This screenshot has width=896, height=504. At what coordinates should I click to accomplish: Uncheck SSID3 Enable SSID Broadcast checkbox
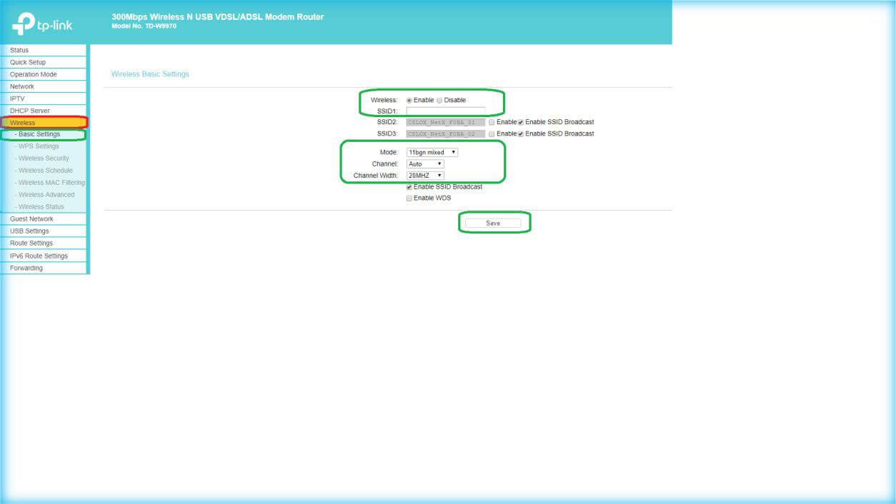[x=520, y=134]
